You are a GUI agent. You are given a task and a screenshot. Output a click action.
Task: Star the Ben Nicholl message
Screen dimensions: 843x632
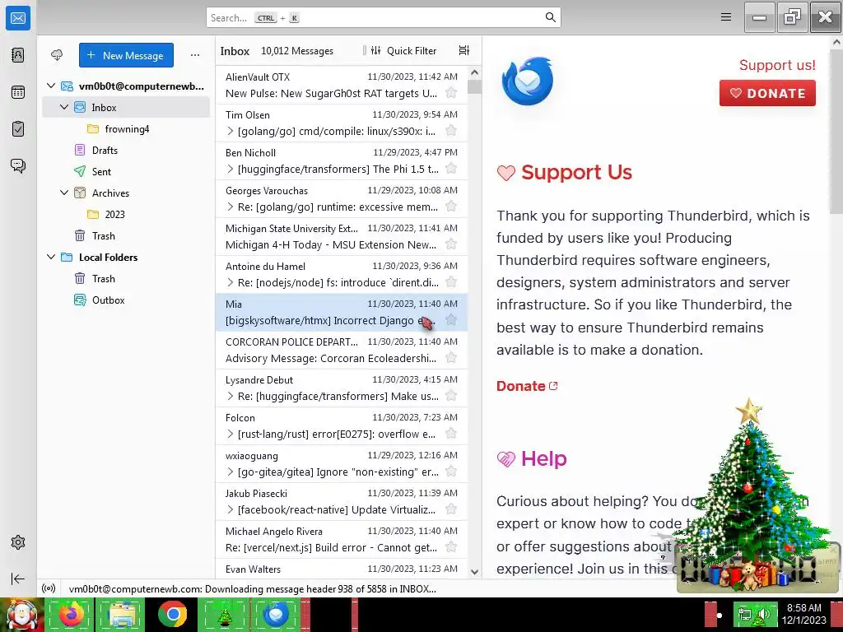(x=451, y=169)
